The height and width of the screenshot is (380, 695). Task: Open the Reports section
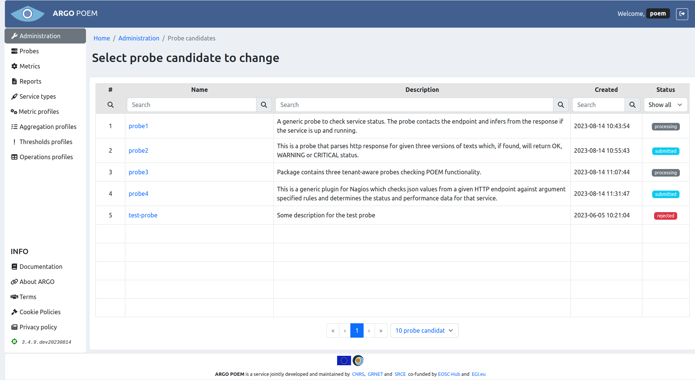30,81
